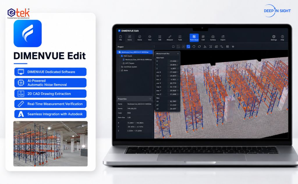Select the circle tool in sub-toolbar
This screenshot has height=184, width=298.
(x=194, y=47)
